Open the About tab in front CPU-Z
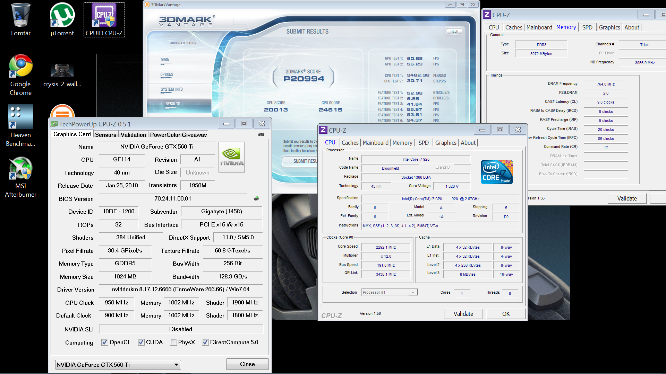The height and width of the screenshot is (374, 666). pos(468,143)
